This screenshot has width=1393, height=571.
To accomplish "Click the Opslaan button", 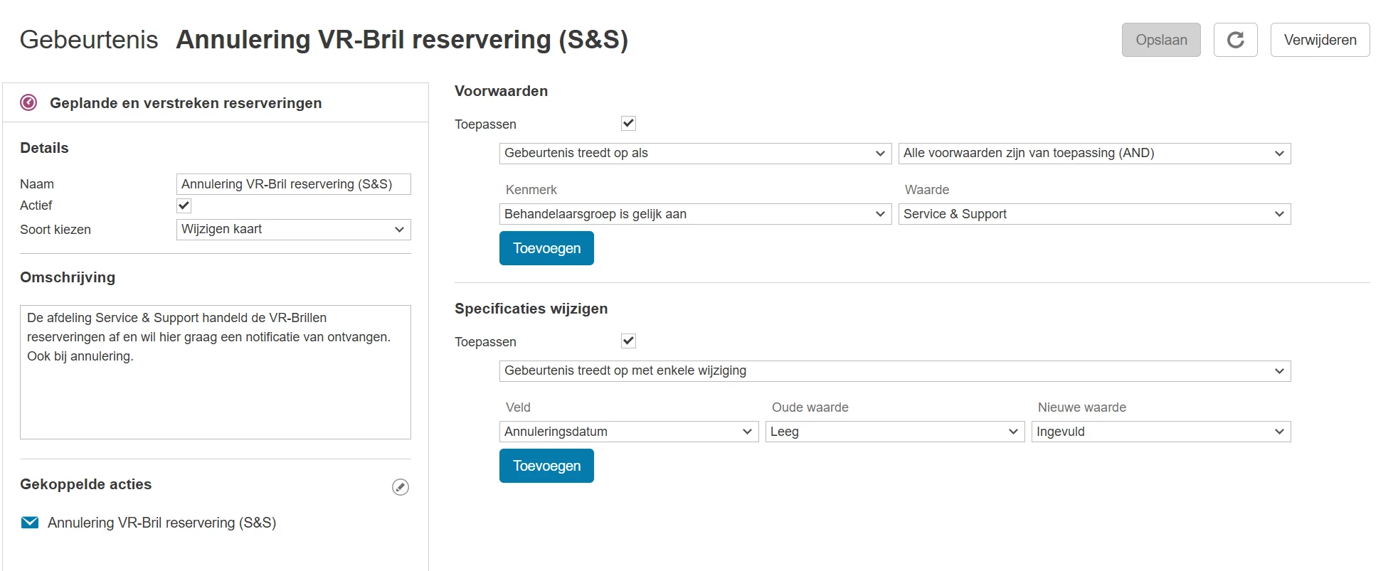I will pyautogui.click(x=1161, y=40).
